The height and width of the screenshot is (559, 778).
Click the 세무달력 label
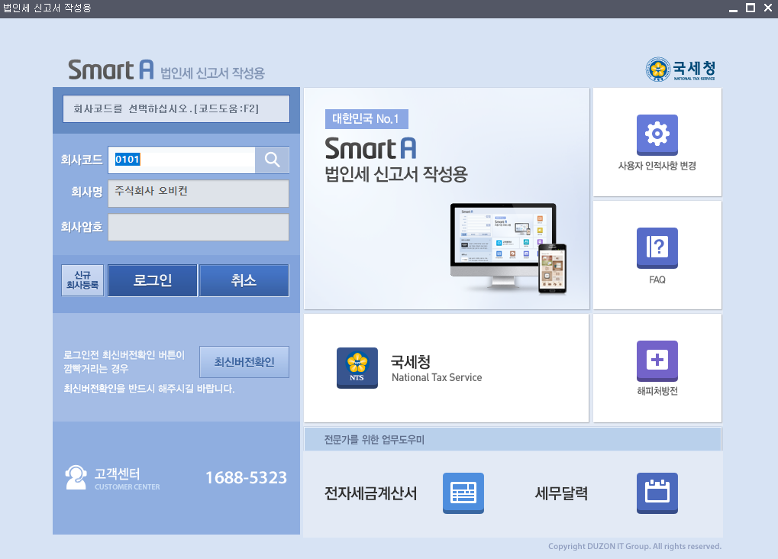[561, 493]
